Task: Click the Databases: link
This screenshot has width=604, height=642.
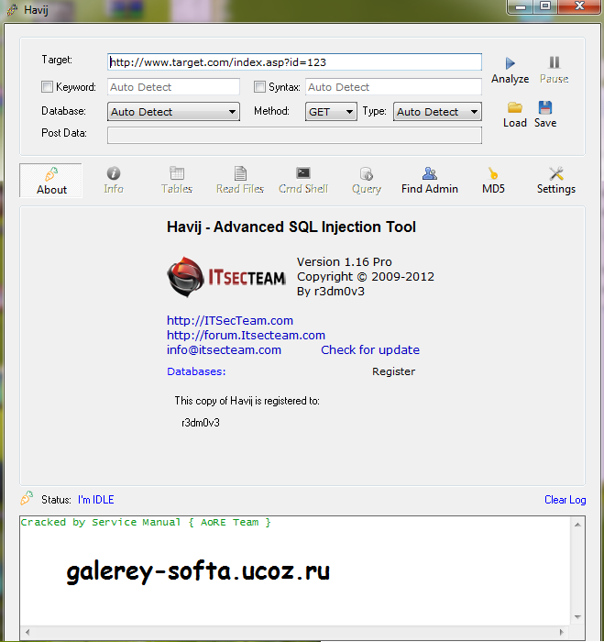Action: 196,371
